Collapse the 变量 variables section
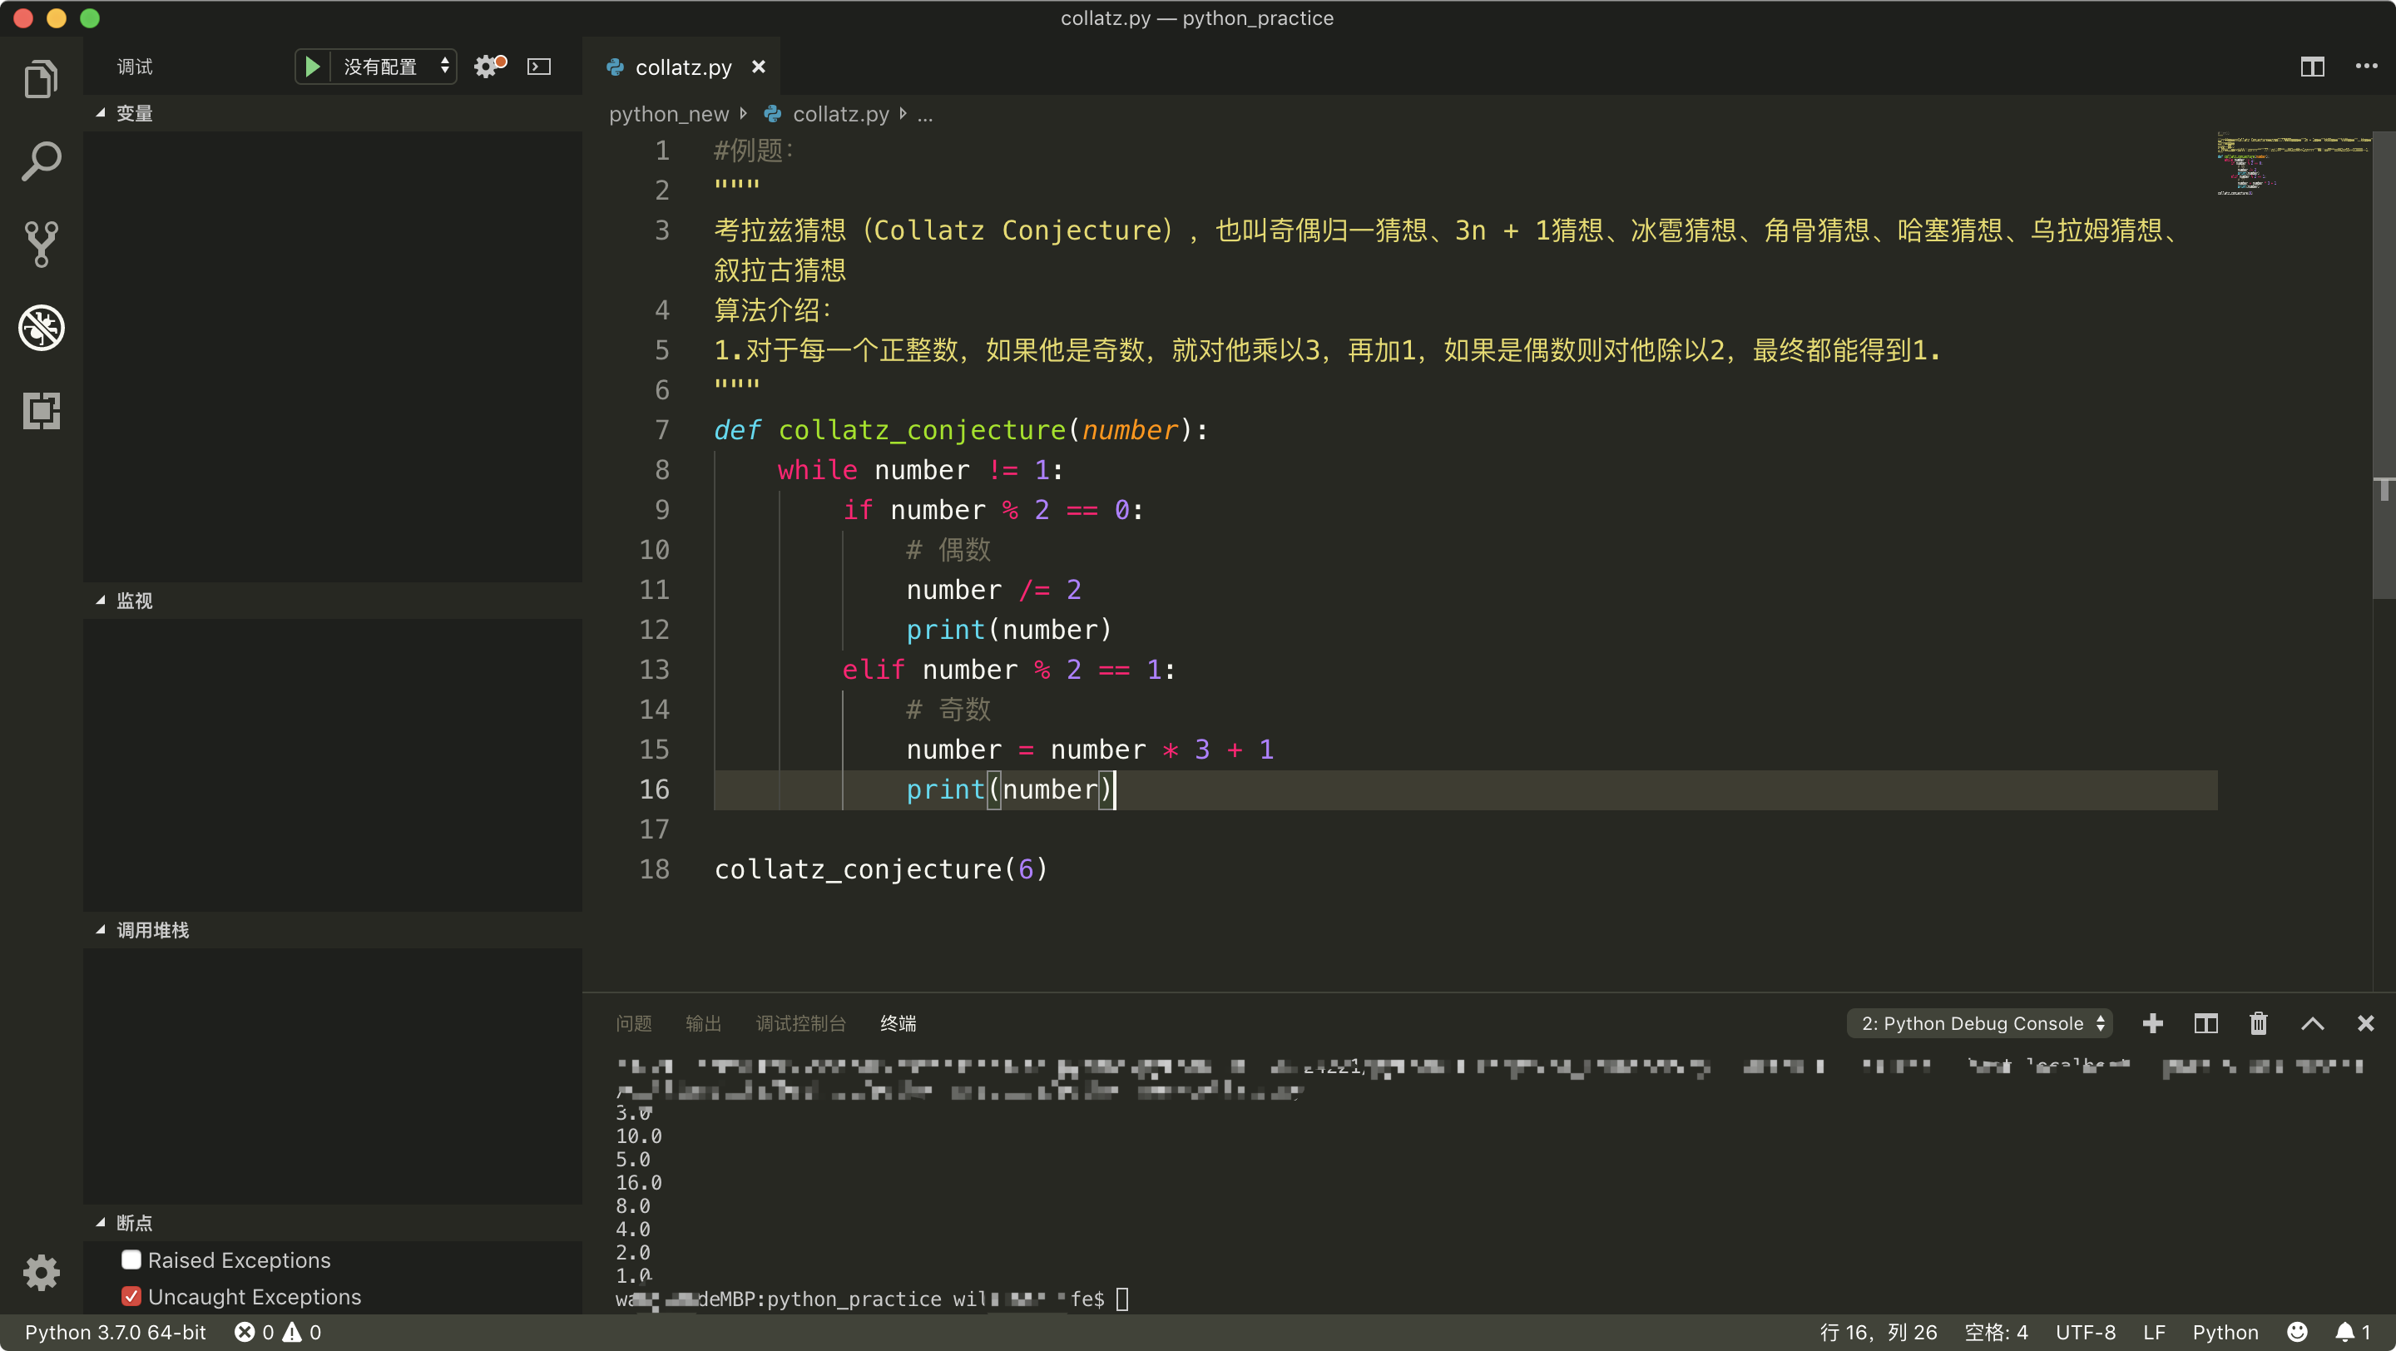 click(x=101, y=112)
